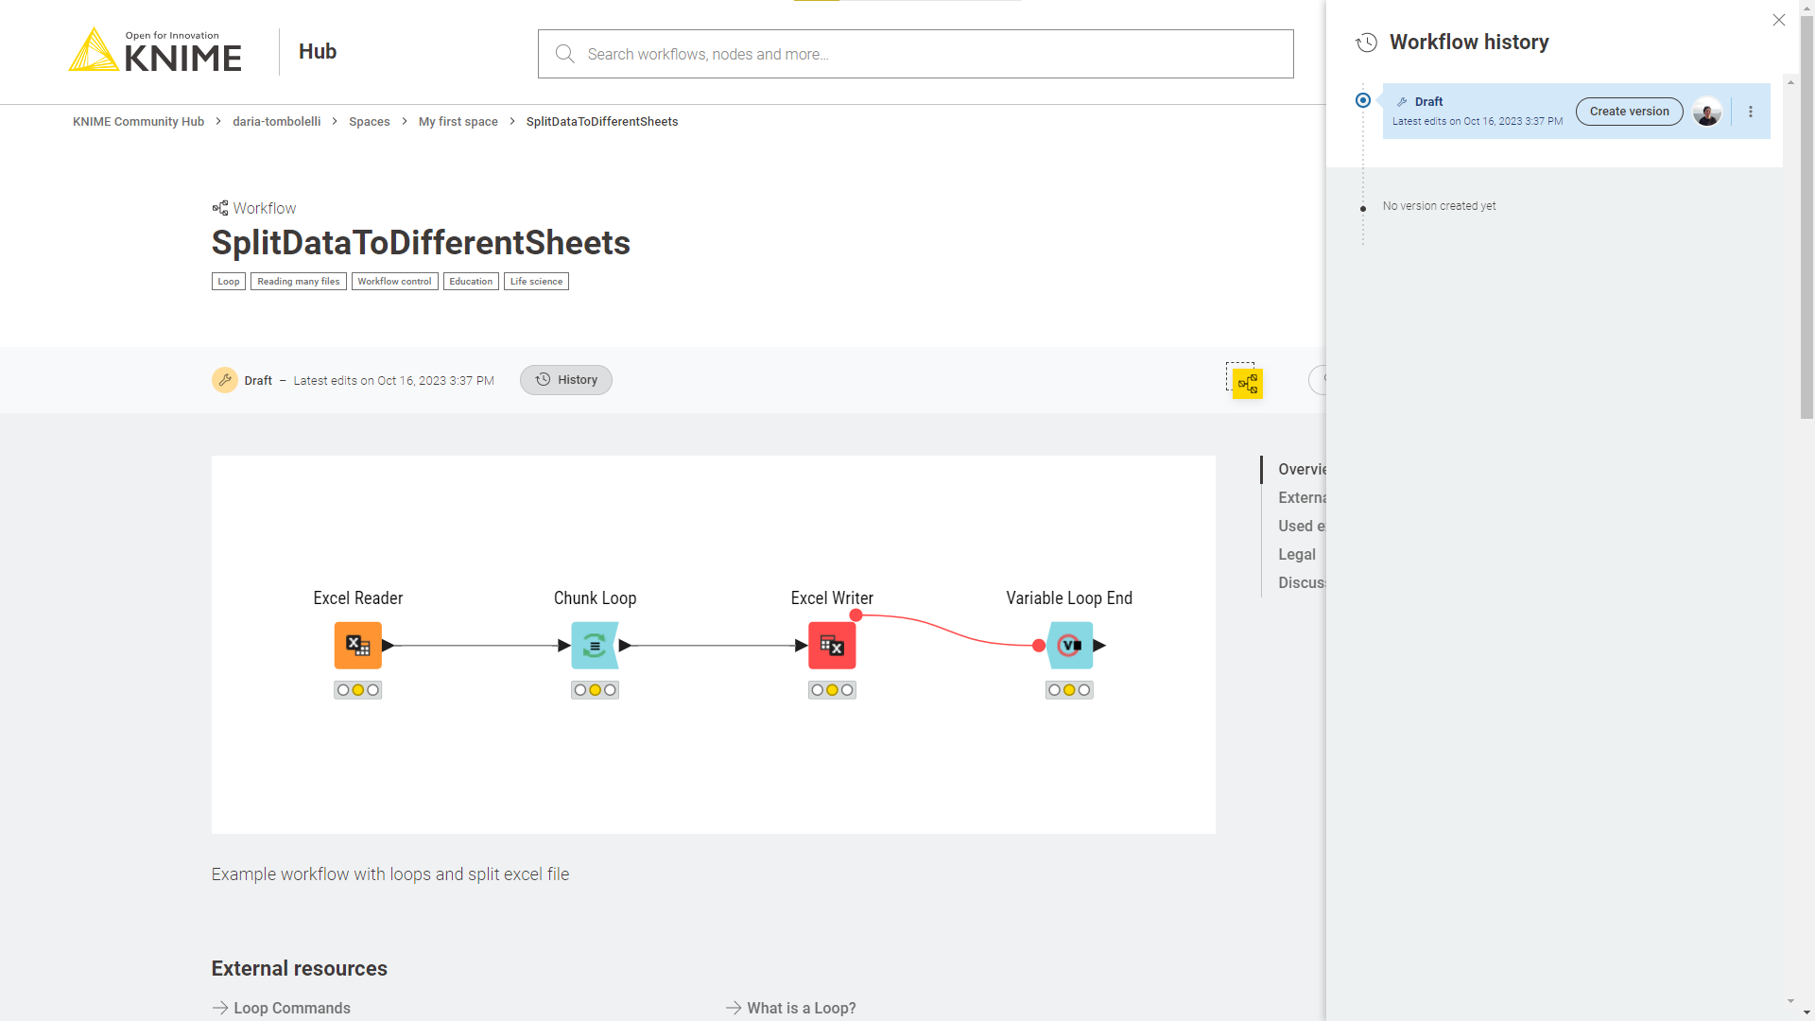The image size is (1815, 1021).
Task: Click the KNIME logo
Action: (x=155, y=51)
